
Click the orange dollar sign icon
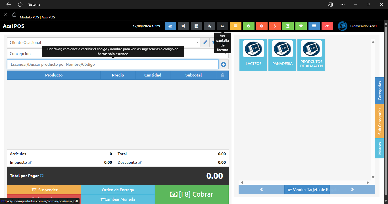coord(275,26)
